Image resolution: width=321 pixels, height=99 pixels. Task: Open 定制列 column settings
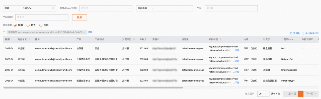pyautogui.click(x=295, y=33)
